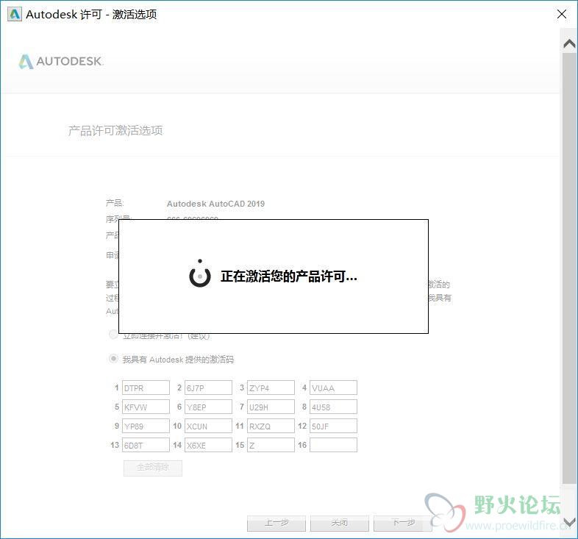Click the scrollbar up arrow

point(569,44)
